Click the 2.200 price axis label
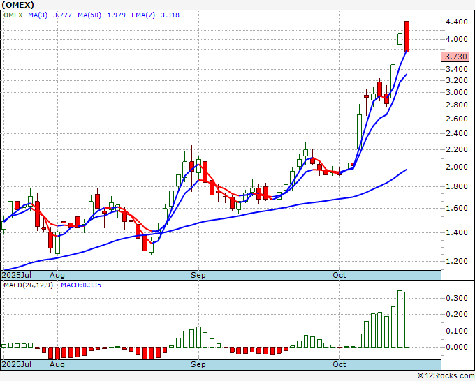Image resolution: width=475 pixels, height=381 pixels. point(457,149)
